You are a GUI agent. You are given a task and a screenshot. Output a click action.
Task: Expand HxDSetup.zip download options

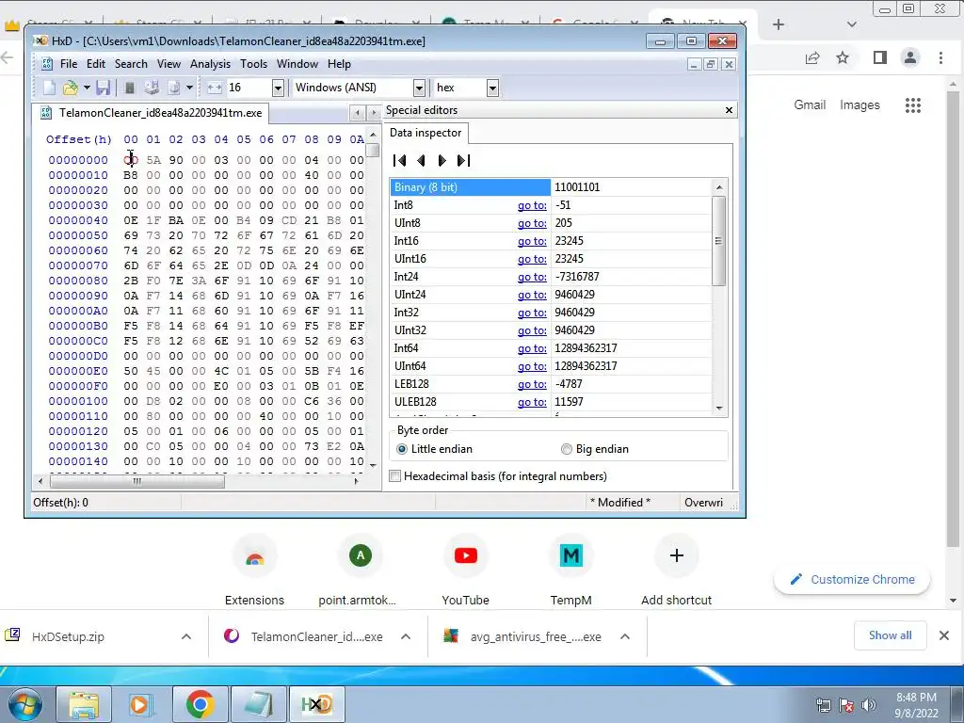pyautogui.click(x=186, y=637)
